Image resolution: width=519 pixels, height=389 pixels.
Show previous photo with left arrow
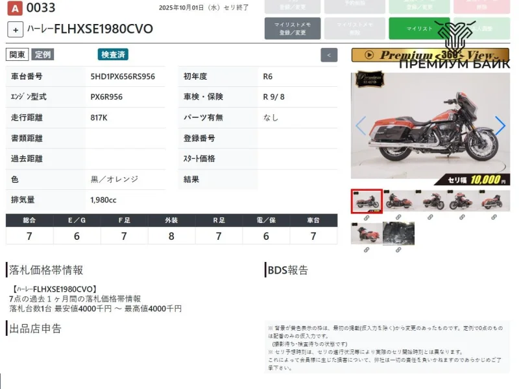[x=361, y=126]
